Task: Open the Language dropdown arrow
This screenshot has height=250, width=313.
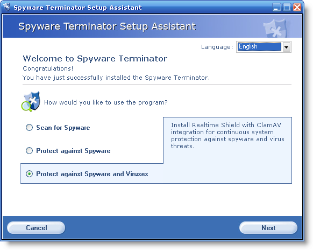Action: (x=287, y=47)
